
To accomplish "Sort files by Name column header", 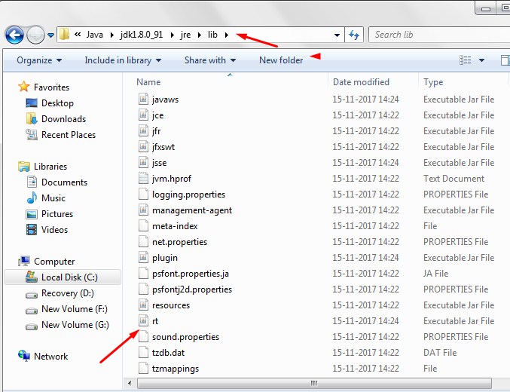I will pyautogui.click(x=149, y=82).
